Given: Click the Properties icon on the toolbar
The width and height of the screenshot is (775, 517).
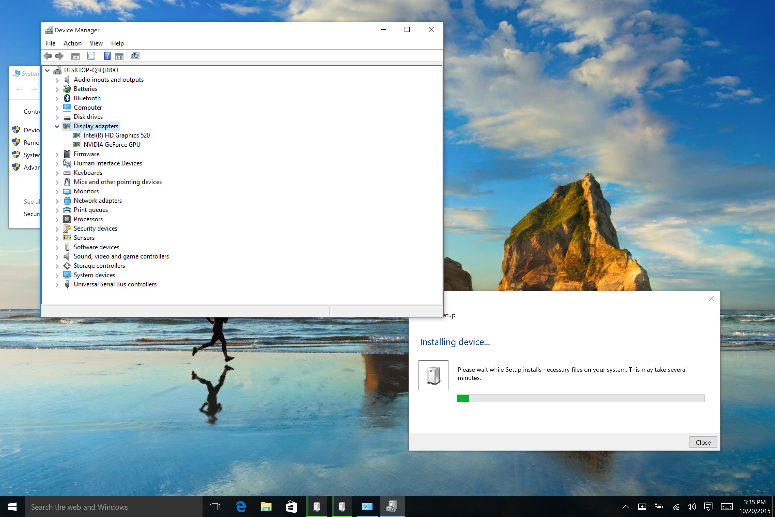Looking at the screenshot, I should 91,56.
